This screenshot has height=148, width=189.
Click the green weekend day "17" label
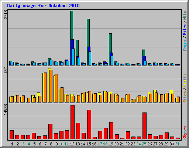[100, 144]
